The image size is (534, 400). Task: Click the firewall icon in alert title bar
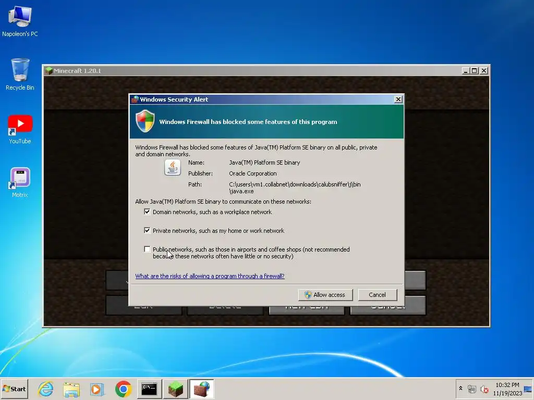tap(135, 99)
